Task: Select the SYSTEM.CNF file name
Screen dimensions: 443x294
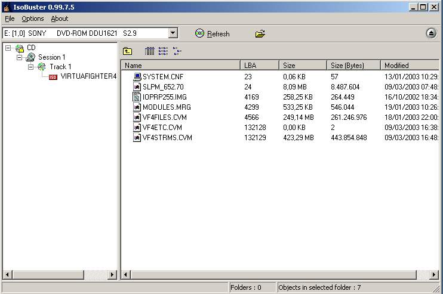Action: (x=163, y=77)
